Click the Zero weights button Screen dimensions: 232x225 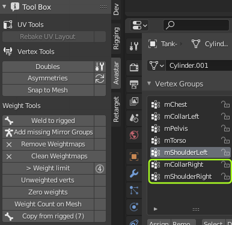tap(48, 193)
